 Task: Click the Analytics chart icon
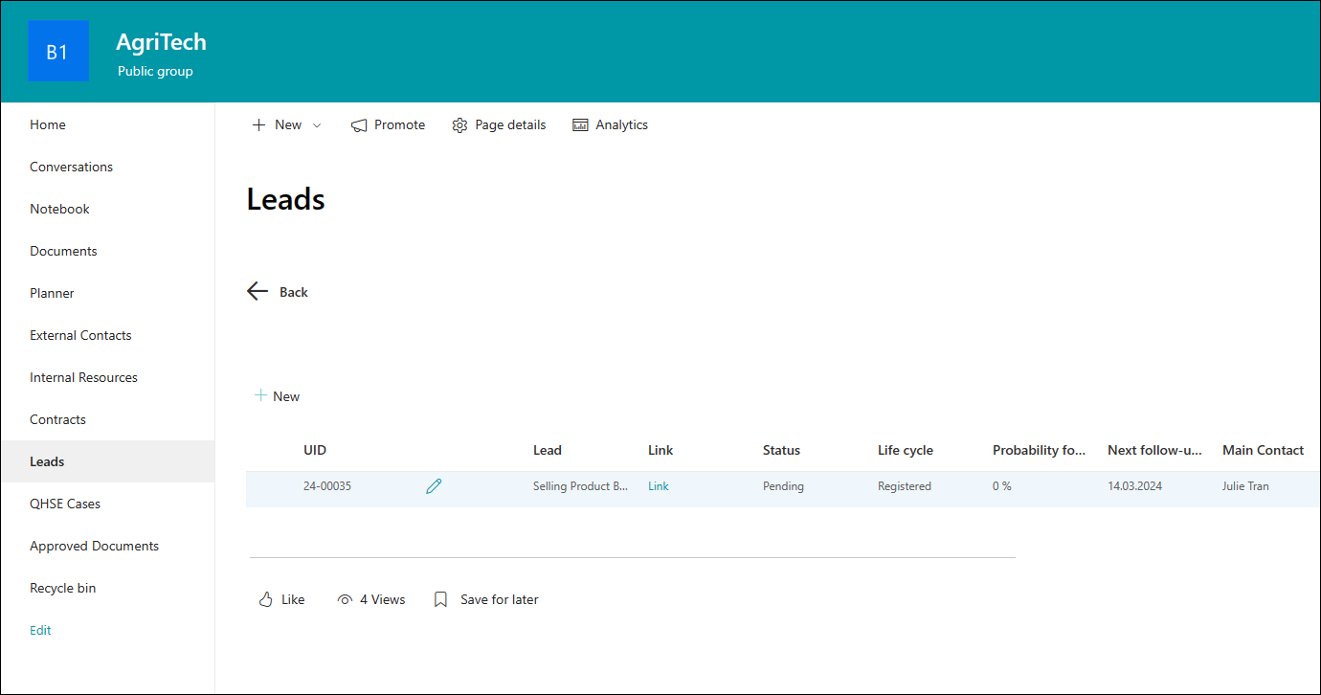click(x=580, y=125)
